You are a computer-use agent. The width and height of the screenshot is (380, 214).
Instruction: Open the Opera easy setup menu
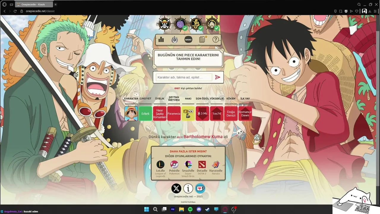376,11
